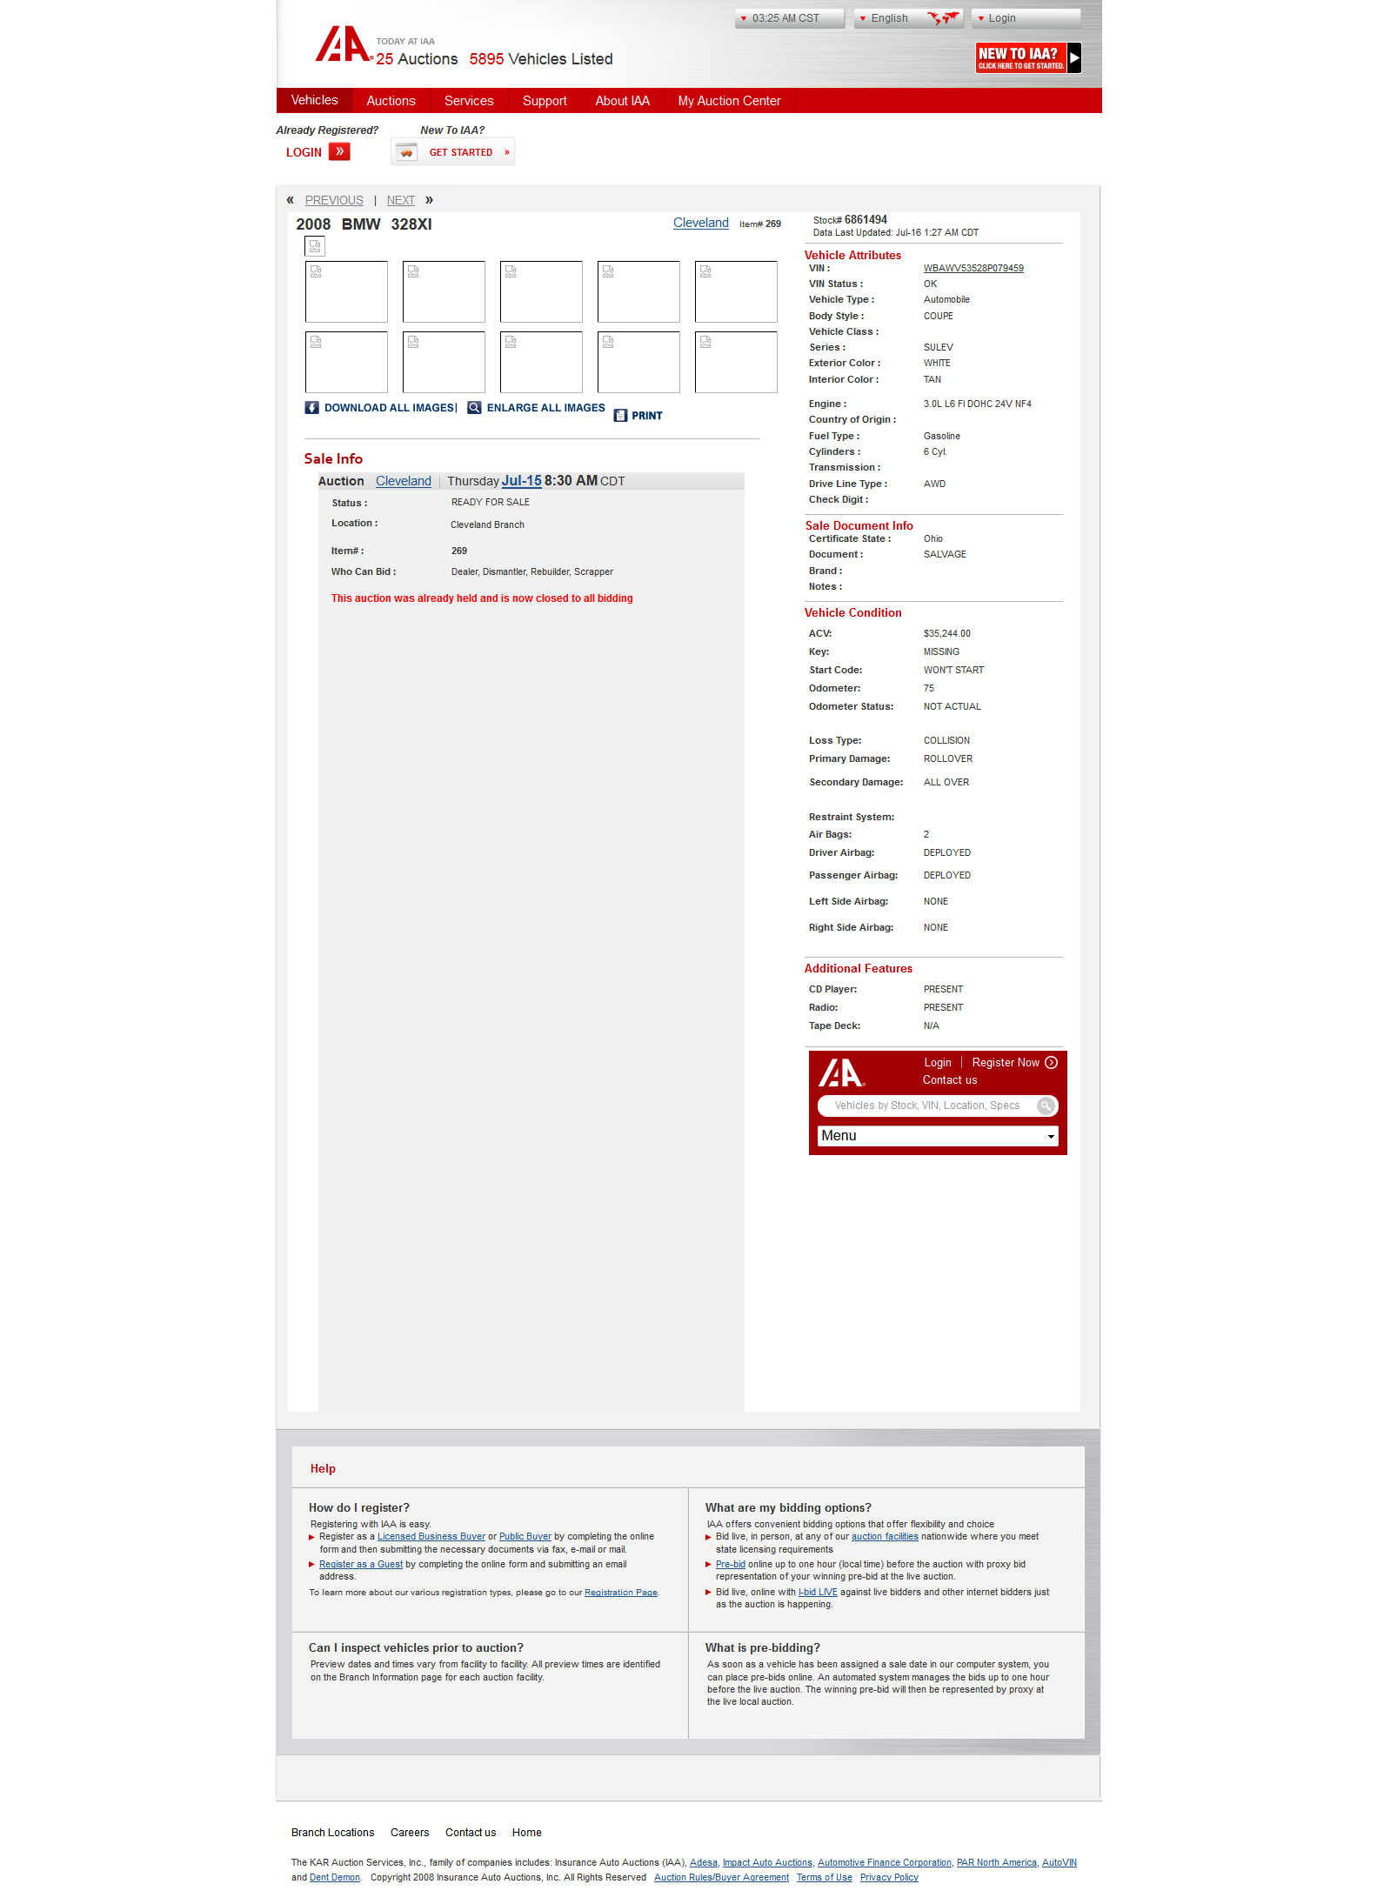Go to the NEXT vehicle link
The image size is (1377, 1904).
point(401,200)
